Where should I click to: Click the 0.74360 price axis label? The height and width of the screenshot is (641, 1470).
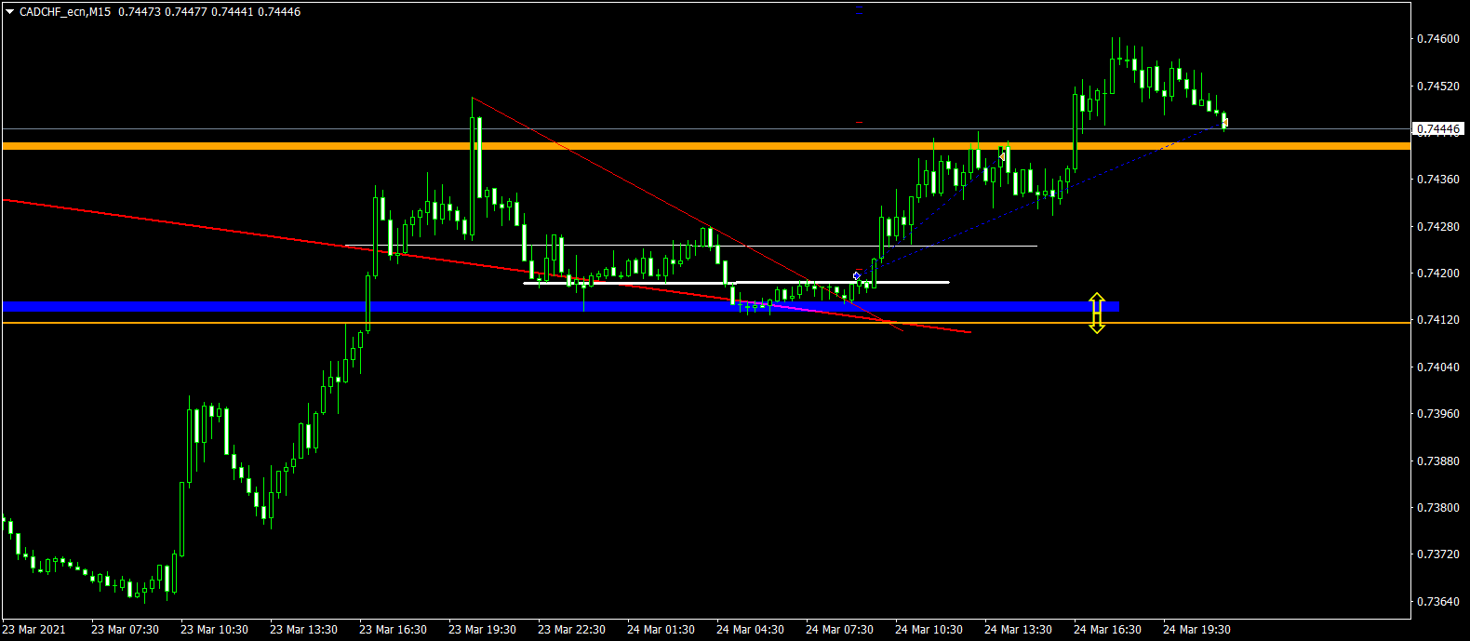(x=1438, y=180)
